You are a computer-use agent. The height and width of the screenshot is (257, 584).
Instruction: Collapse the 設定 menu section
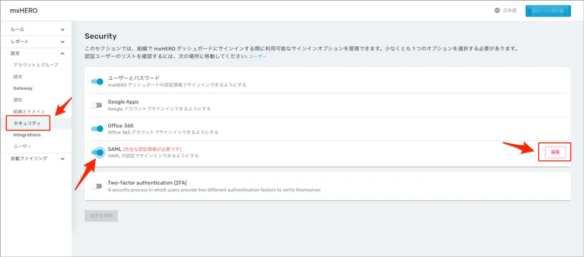coord(36,53)
